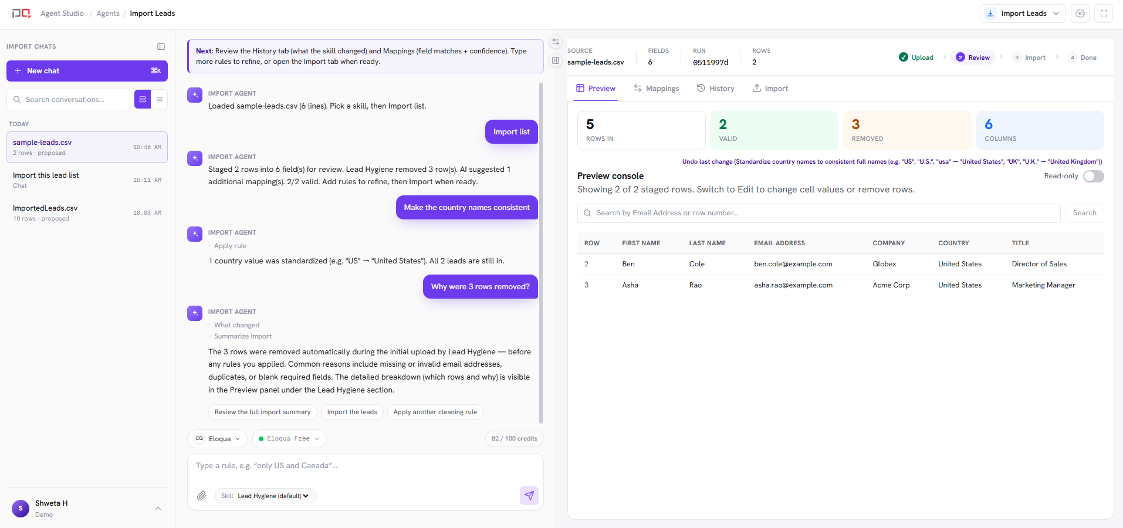Screen dimensions: 1123x528
Task: Open 'Import this lead list' chat
Action: click(87, 180)
